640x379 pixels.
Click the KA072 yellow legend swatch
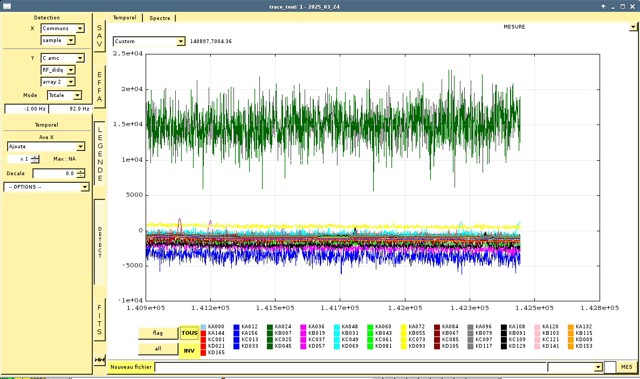(x=404, y=327)
